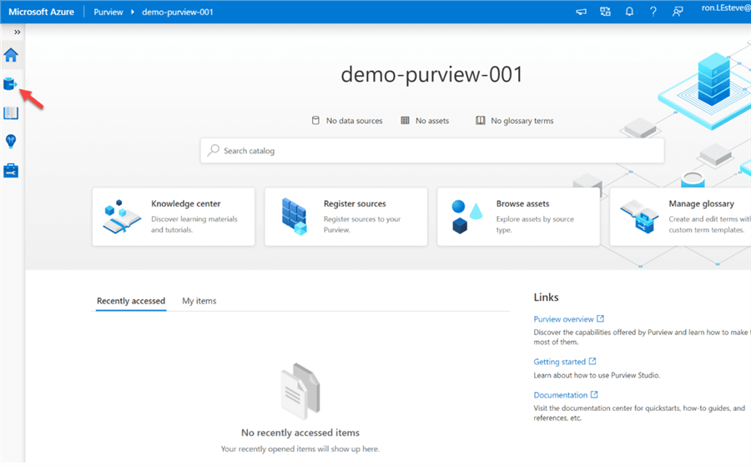The height and width of the screenshot is (466, 751).
Task: Click the notifications bell icon
Action: pos(629,12)
